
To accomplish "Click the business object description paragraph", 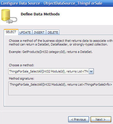I will (61, 43).
